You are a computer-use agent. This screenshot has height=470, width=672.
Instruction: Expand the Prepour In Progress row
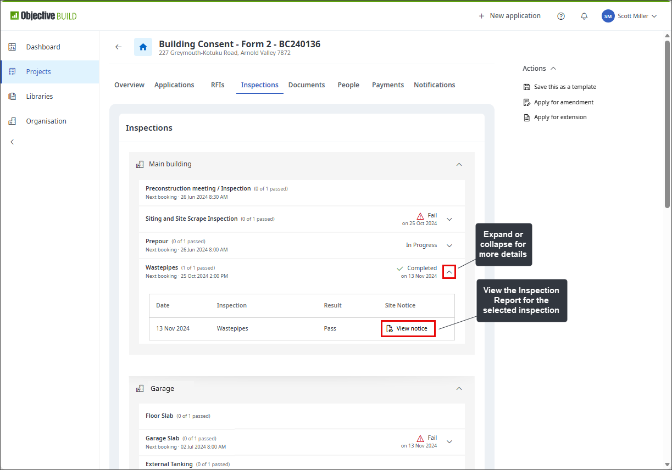[449, 245]
